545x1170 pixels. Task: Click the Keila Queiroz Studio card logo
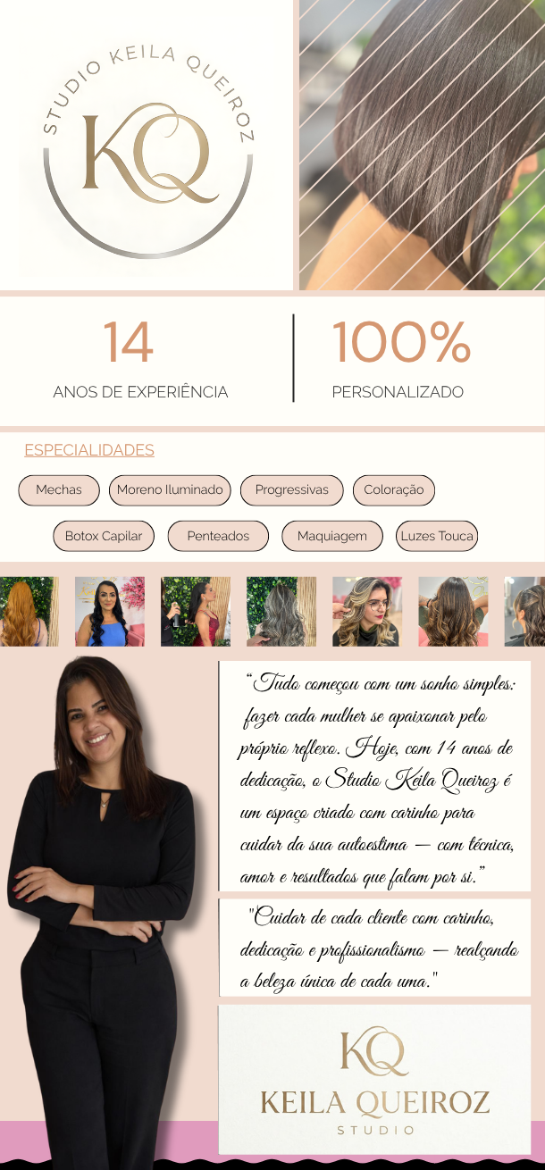[374, 1079]
